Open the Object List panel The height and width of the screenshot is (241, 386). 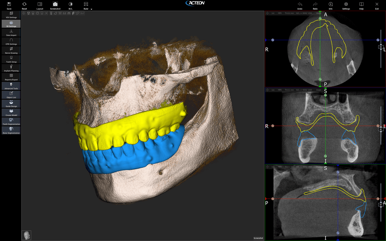pos(11,95)
